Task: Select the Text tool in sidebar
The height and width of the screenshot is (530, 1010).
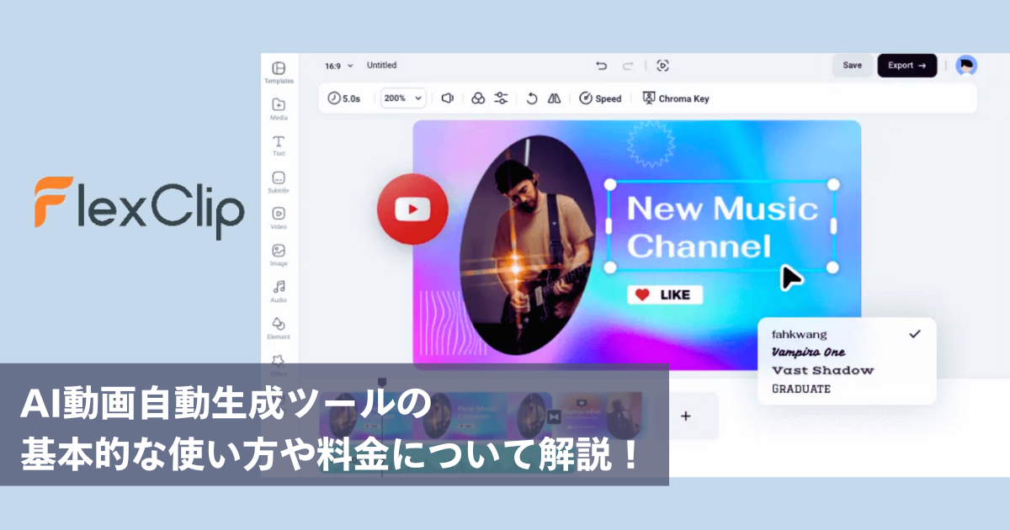Action: pyautogui.click(x=279, y=145)
